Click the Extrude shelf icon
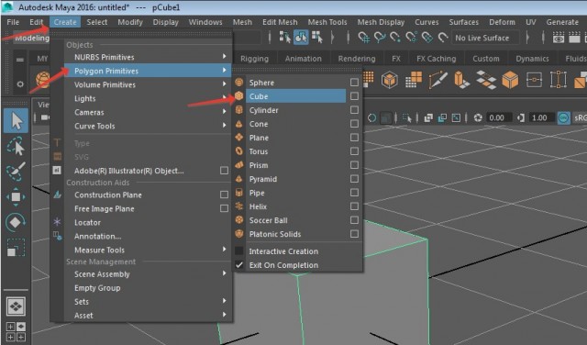This screenshot has width=587, height=345. [461, 80]
